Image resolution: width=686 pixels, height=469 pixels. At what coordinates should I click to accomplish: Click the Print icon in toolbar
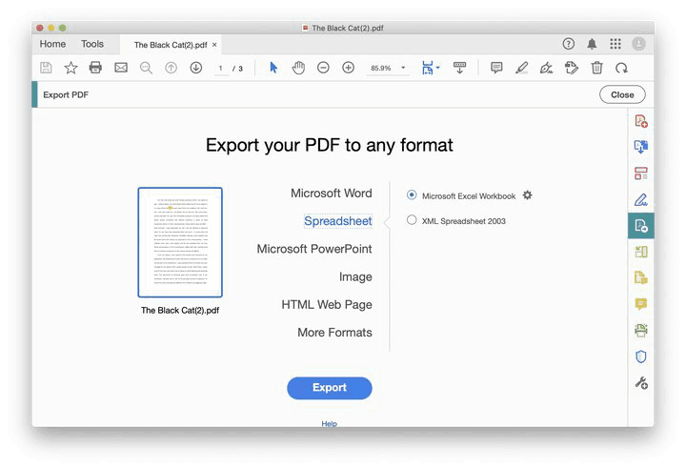point(95,68)
